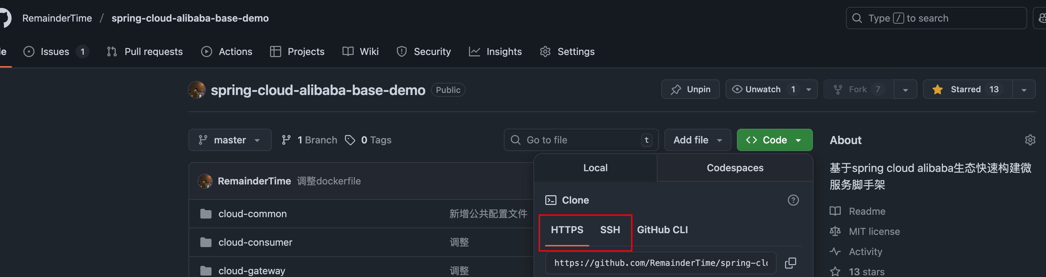
Task: Expand the Unwatch notification dropdown arrow
Action: pos(809,90)
